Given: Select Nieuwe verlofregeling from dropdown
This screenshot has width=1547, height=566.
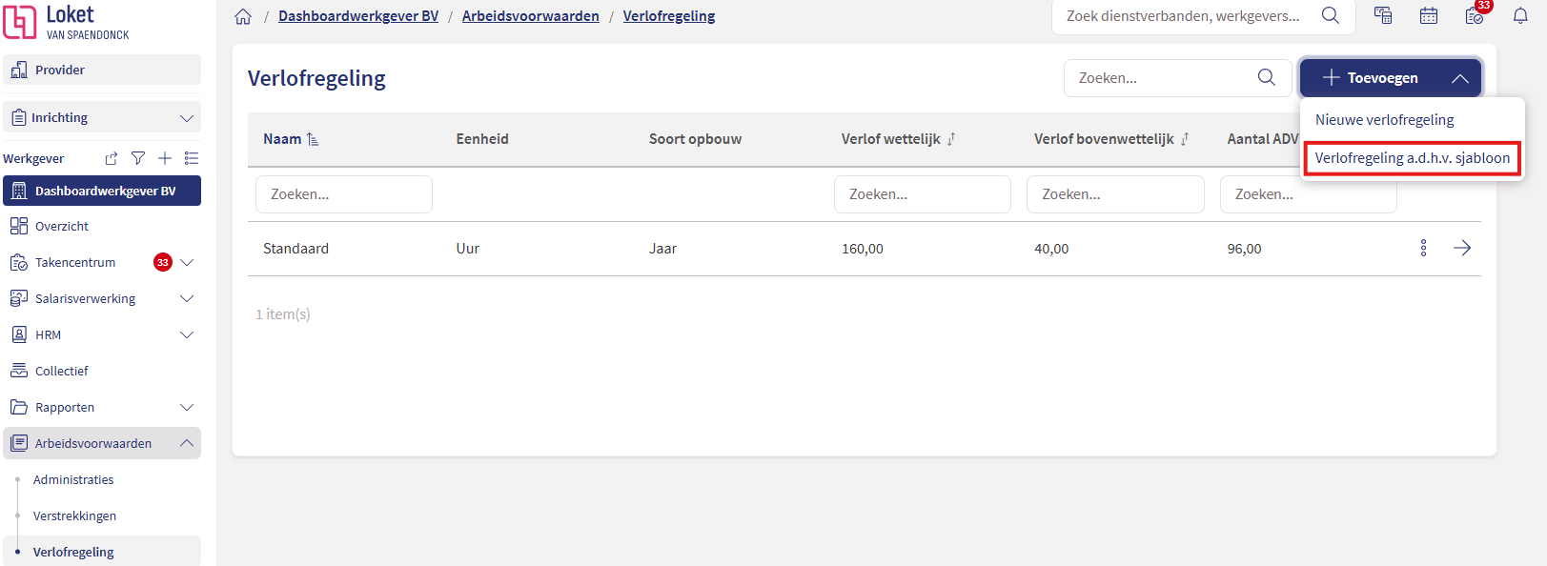Looking at the screenshot, I should pos(1385,120).
